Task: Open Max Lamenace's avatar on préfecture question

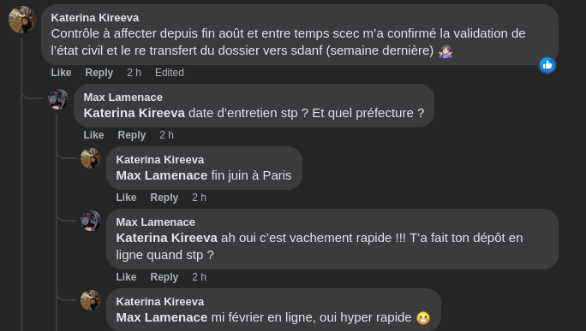Action: tap(58, 99)
